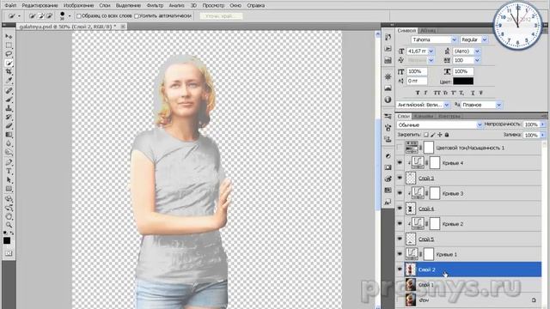Select the Dodge tool
This screenshot has width=550, height=309.
tap(9, 153)
